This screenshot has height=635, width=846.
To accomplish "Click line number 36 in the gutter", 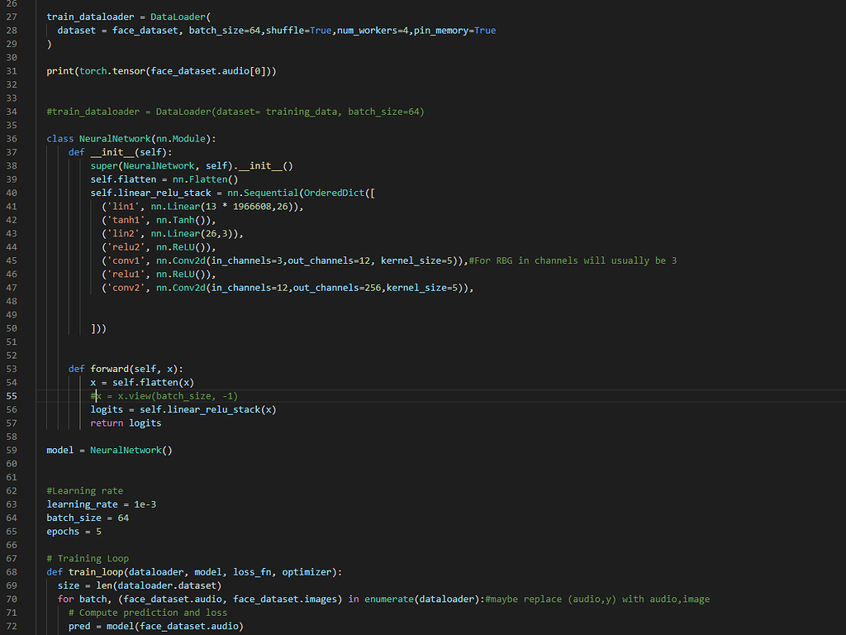I will point(12,139).
